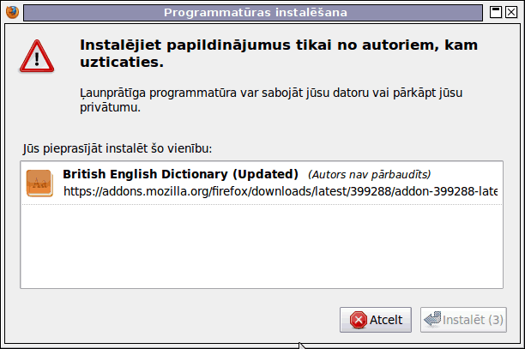Click the return-arrow icon on Instalēt
This screenshot has height=349, width=525.
pyautogui.click(x=432, y=320)
